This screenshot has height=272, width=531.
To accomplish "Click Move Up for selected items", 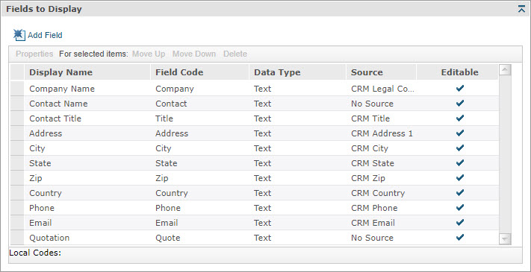I will point(149,54).
